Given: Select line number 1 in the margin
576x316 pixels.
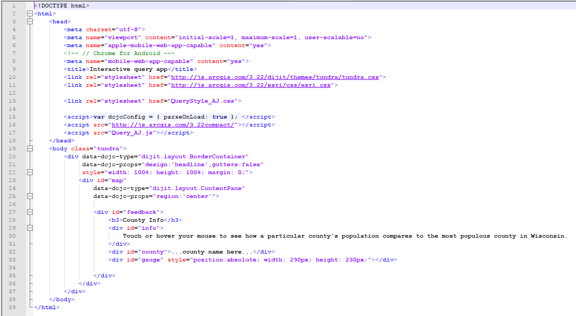Looking at the screenshot, I should [x=14, y=6].
